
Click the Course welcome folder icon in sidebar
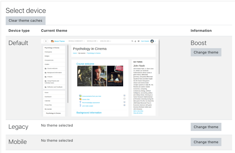coord(46,68)
